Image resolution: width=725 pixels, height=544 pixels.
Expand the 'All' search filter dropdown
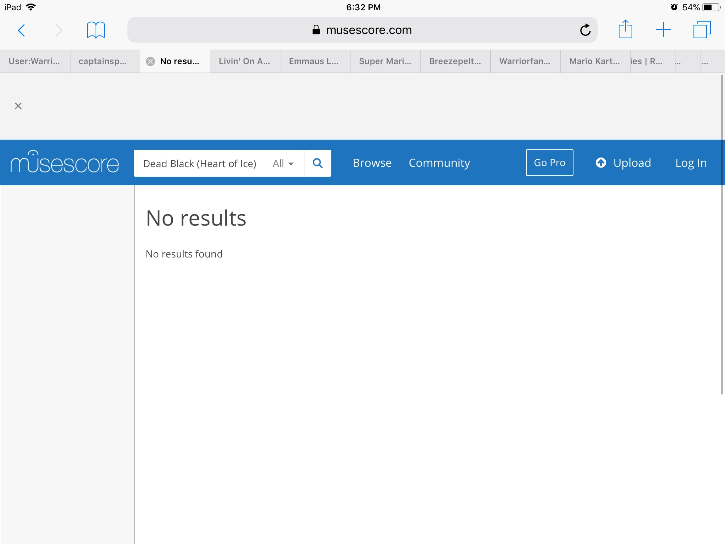283,163
